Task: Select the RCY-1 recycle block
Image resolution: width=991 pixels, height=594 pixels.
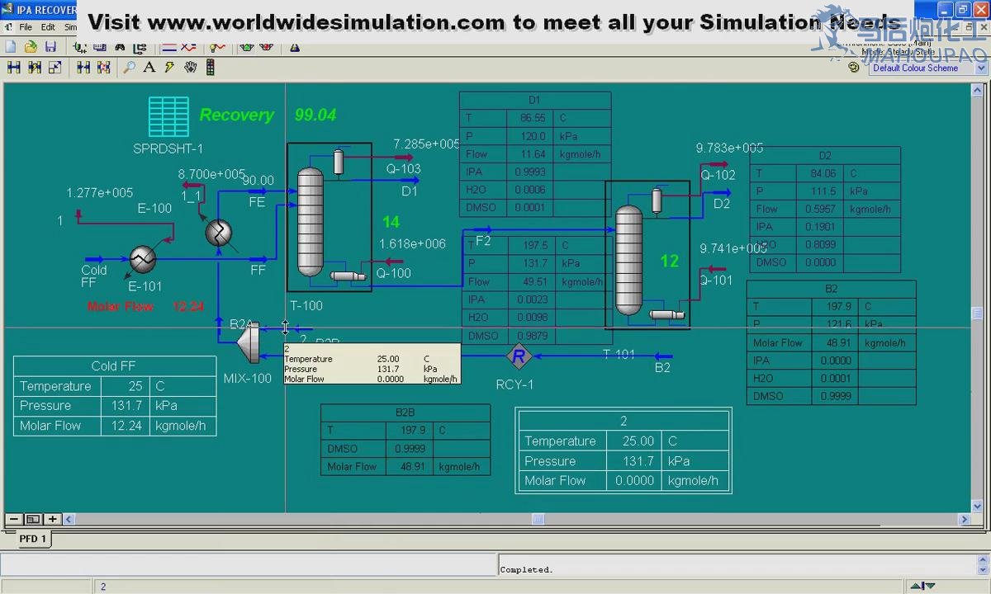Action: click(x=519, y=357)
